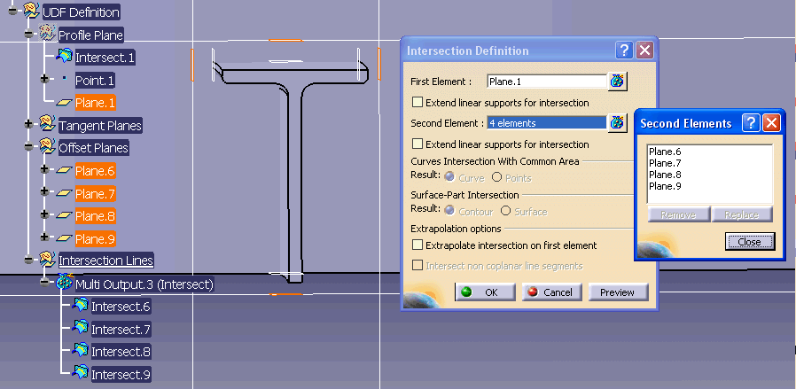Select the Intersection Lines label in tree
796x389 pixels.
[106, 261]
